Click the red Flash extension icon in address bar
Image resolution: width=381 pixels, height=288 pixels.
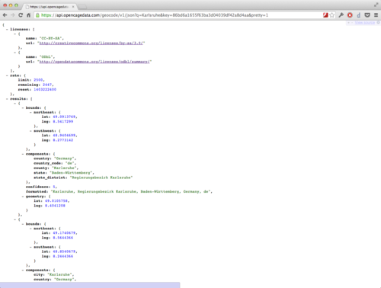325,15
